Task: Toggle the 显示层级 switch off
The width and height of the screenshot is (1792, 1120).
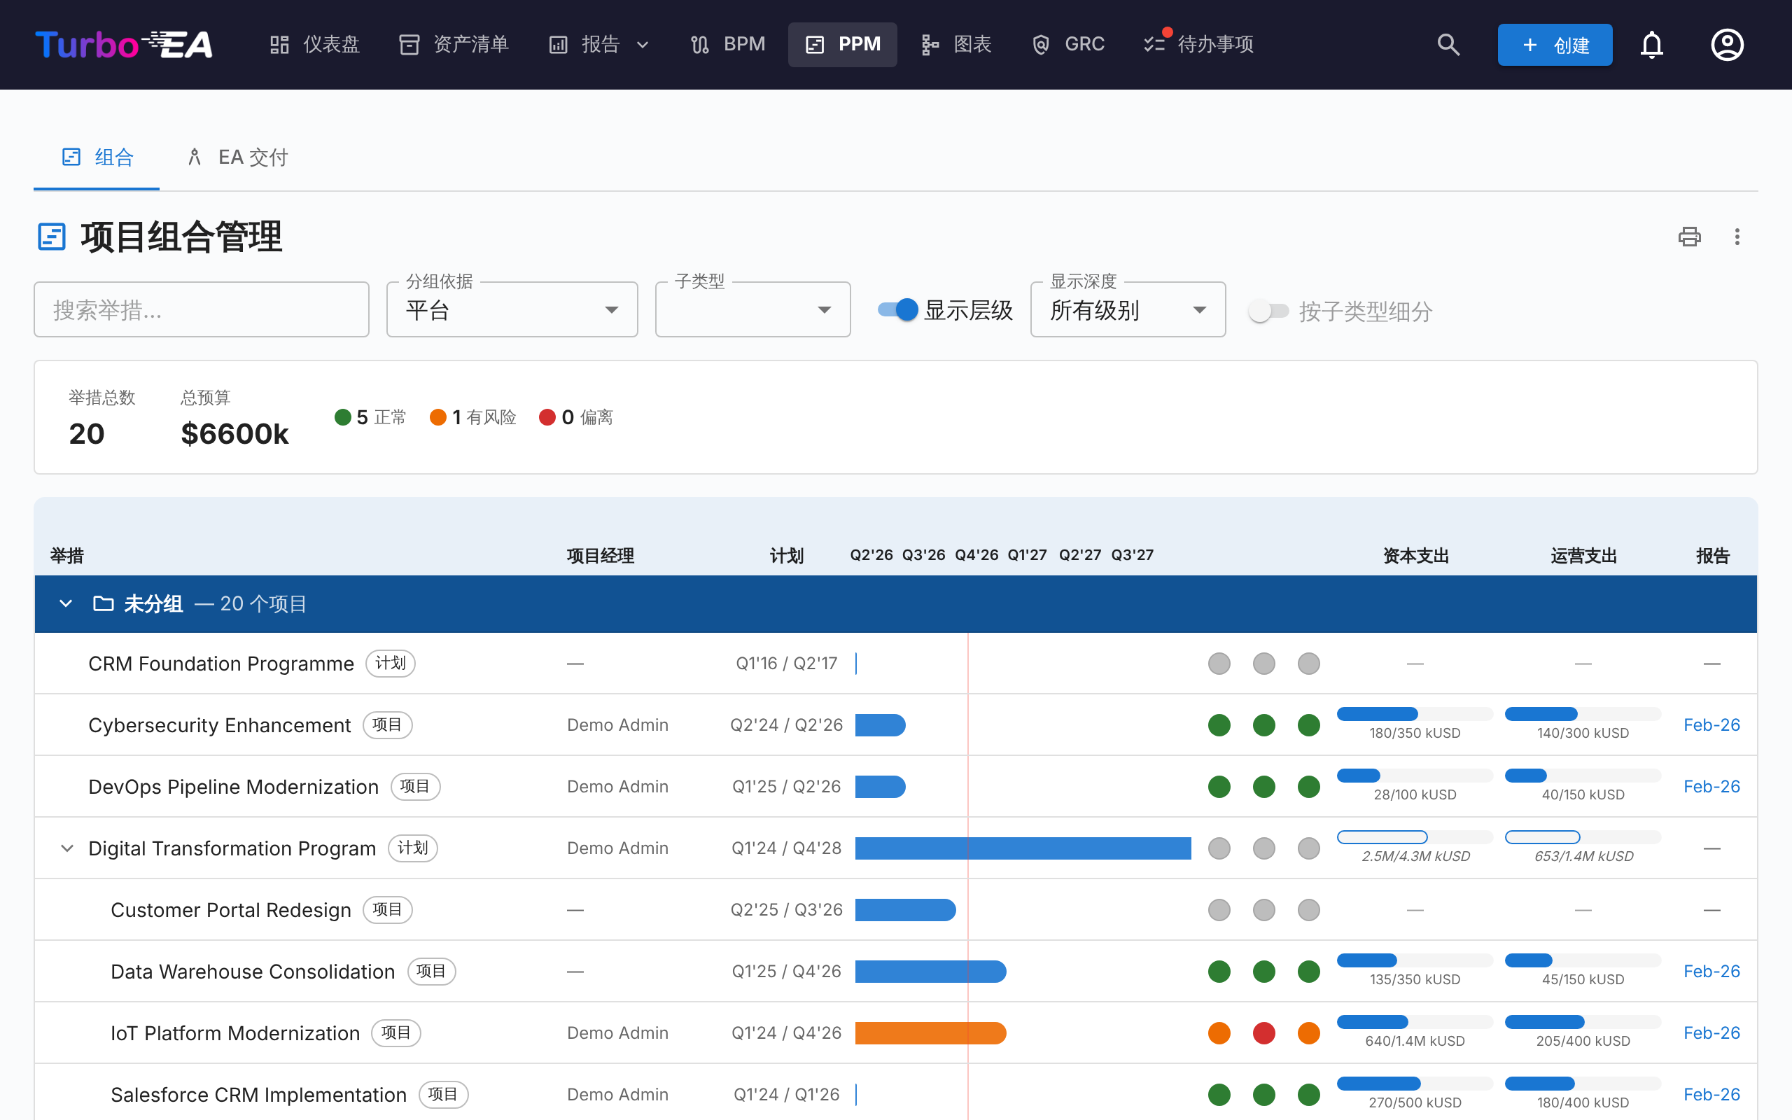Action: click(x=898, y=309)
